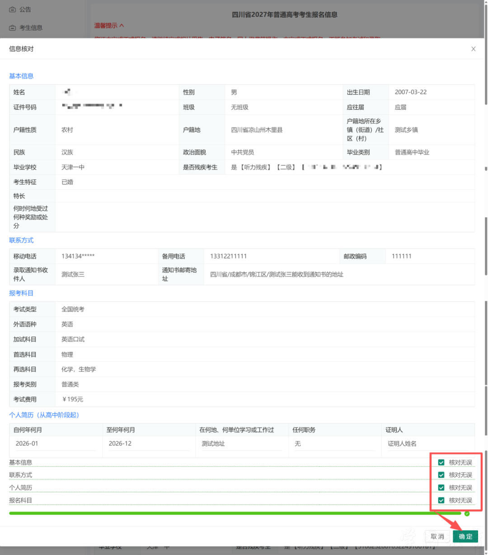Click the blue 联系方式 section heading

(x=21, y=240)
